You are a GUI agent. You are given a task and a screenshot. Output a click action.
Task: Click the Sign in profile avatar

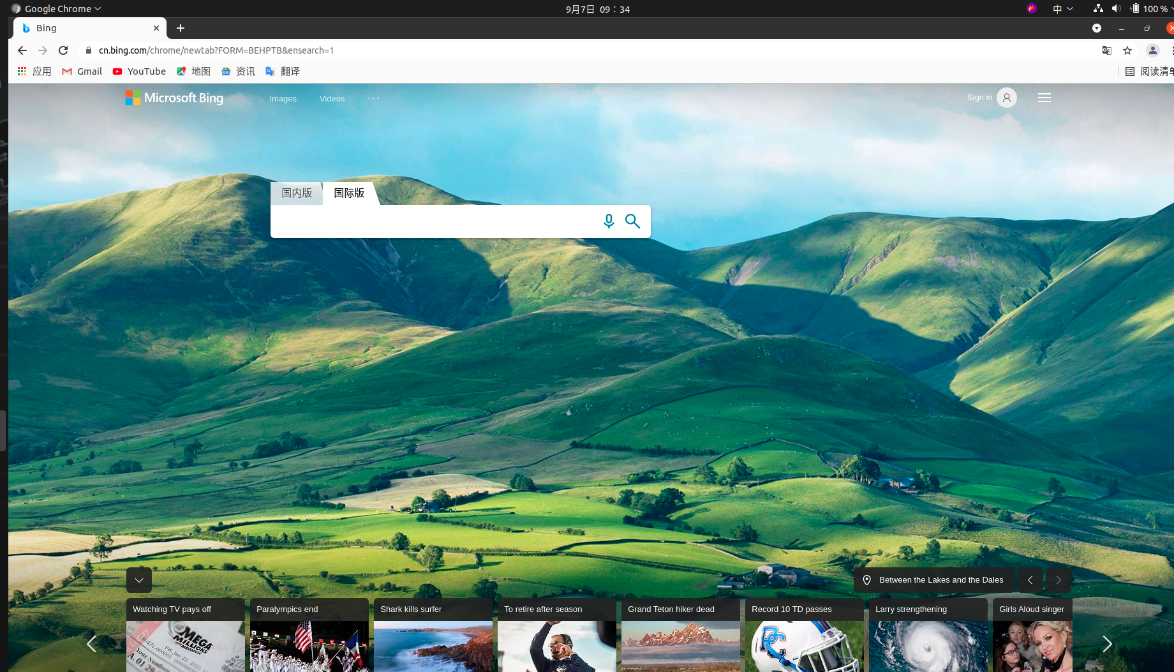(x=1006, y=98)
